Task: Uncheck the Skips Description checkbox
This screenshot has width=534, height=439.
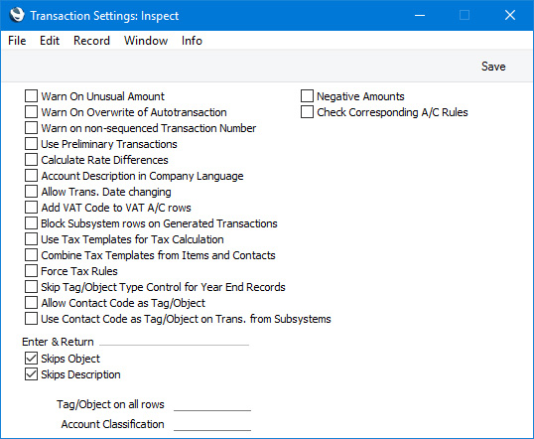Action: pyautogui.click(x=31, y=374)
